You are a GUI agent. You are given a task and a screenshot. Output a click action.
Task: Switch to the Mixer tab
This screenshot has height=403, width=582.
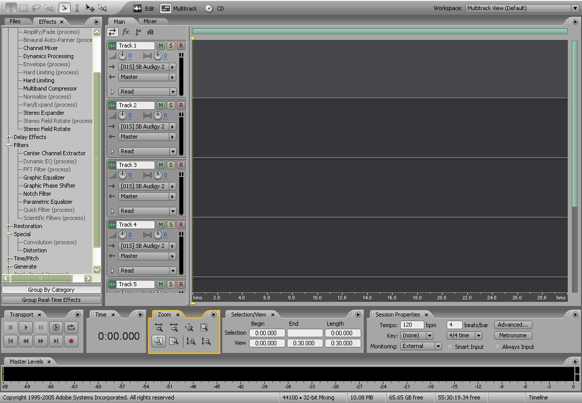[150, 21]
